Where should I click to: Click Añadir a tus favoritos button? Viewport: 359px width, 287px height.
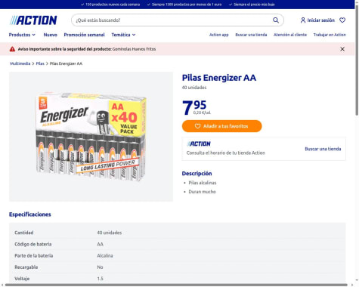222,126
